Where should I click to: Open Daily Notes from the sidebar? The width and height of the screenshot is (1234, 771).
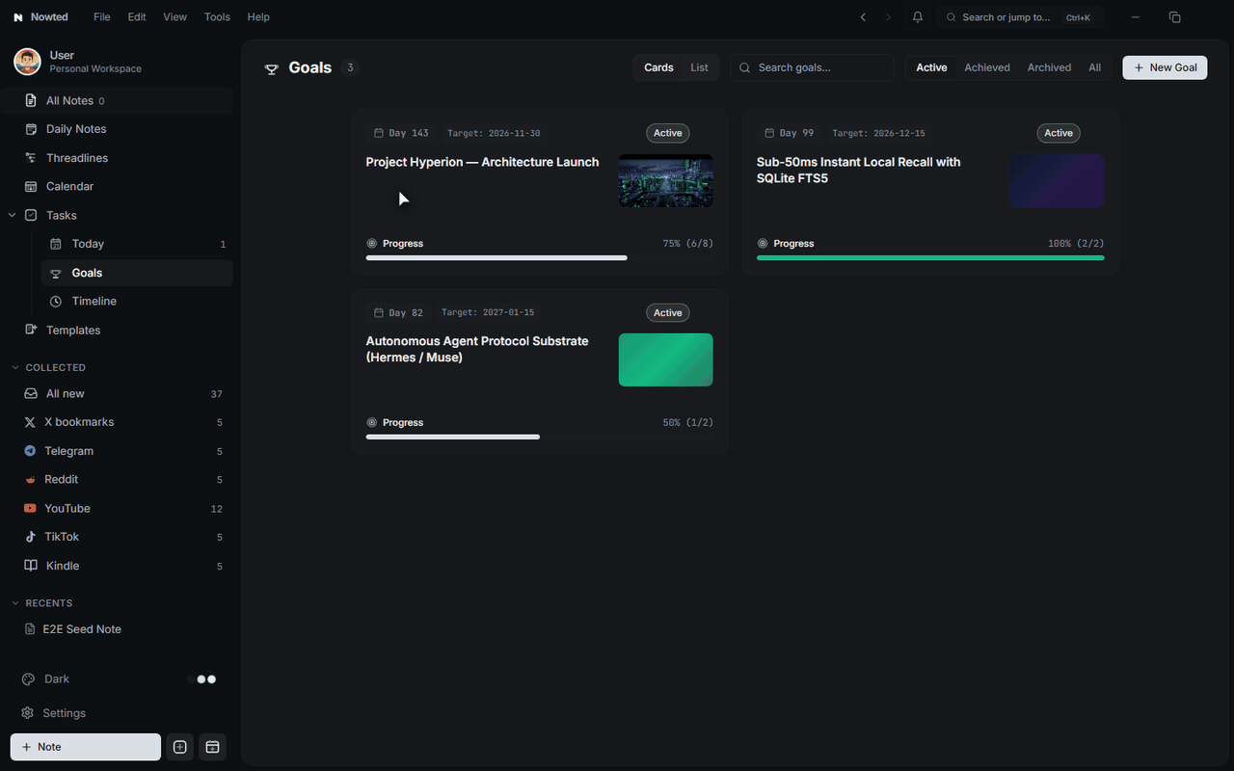[121, 129]
